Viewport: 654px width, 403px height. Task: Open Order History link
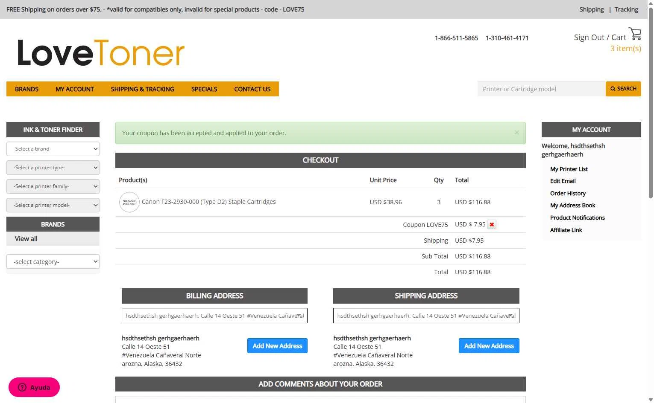coord(568,193)
